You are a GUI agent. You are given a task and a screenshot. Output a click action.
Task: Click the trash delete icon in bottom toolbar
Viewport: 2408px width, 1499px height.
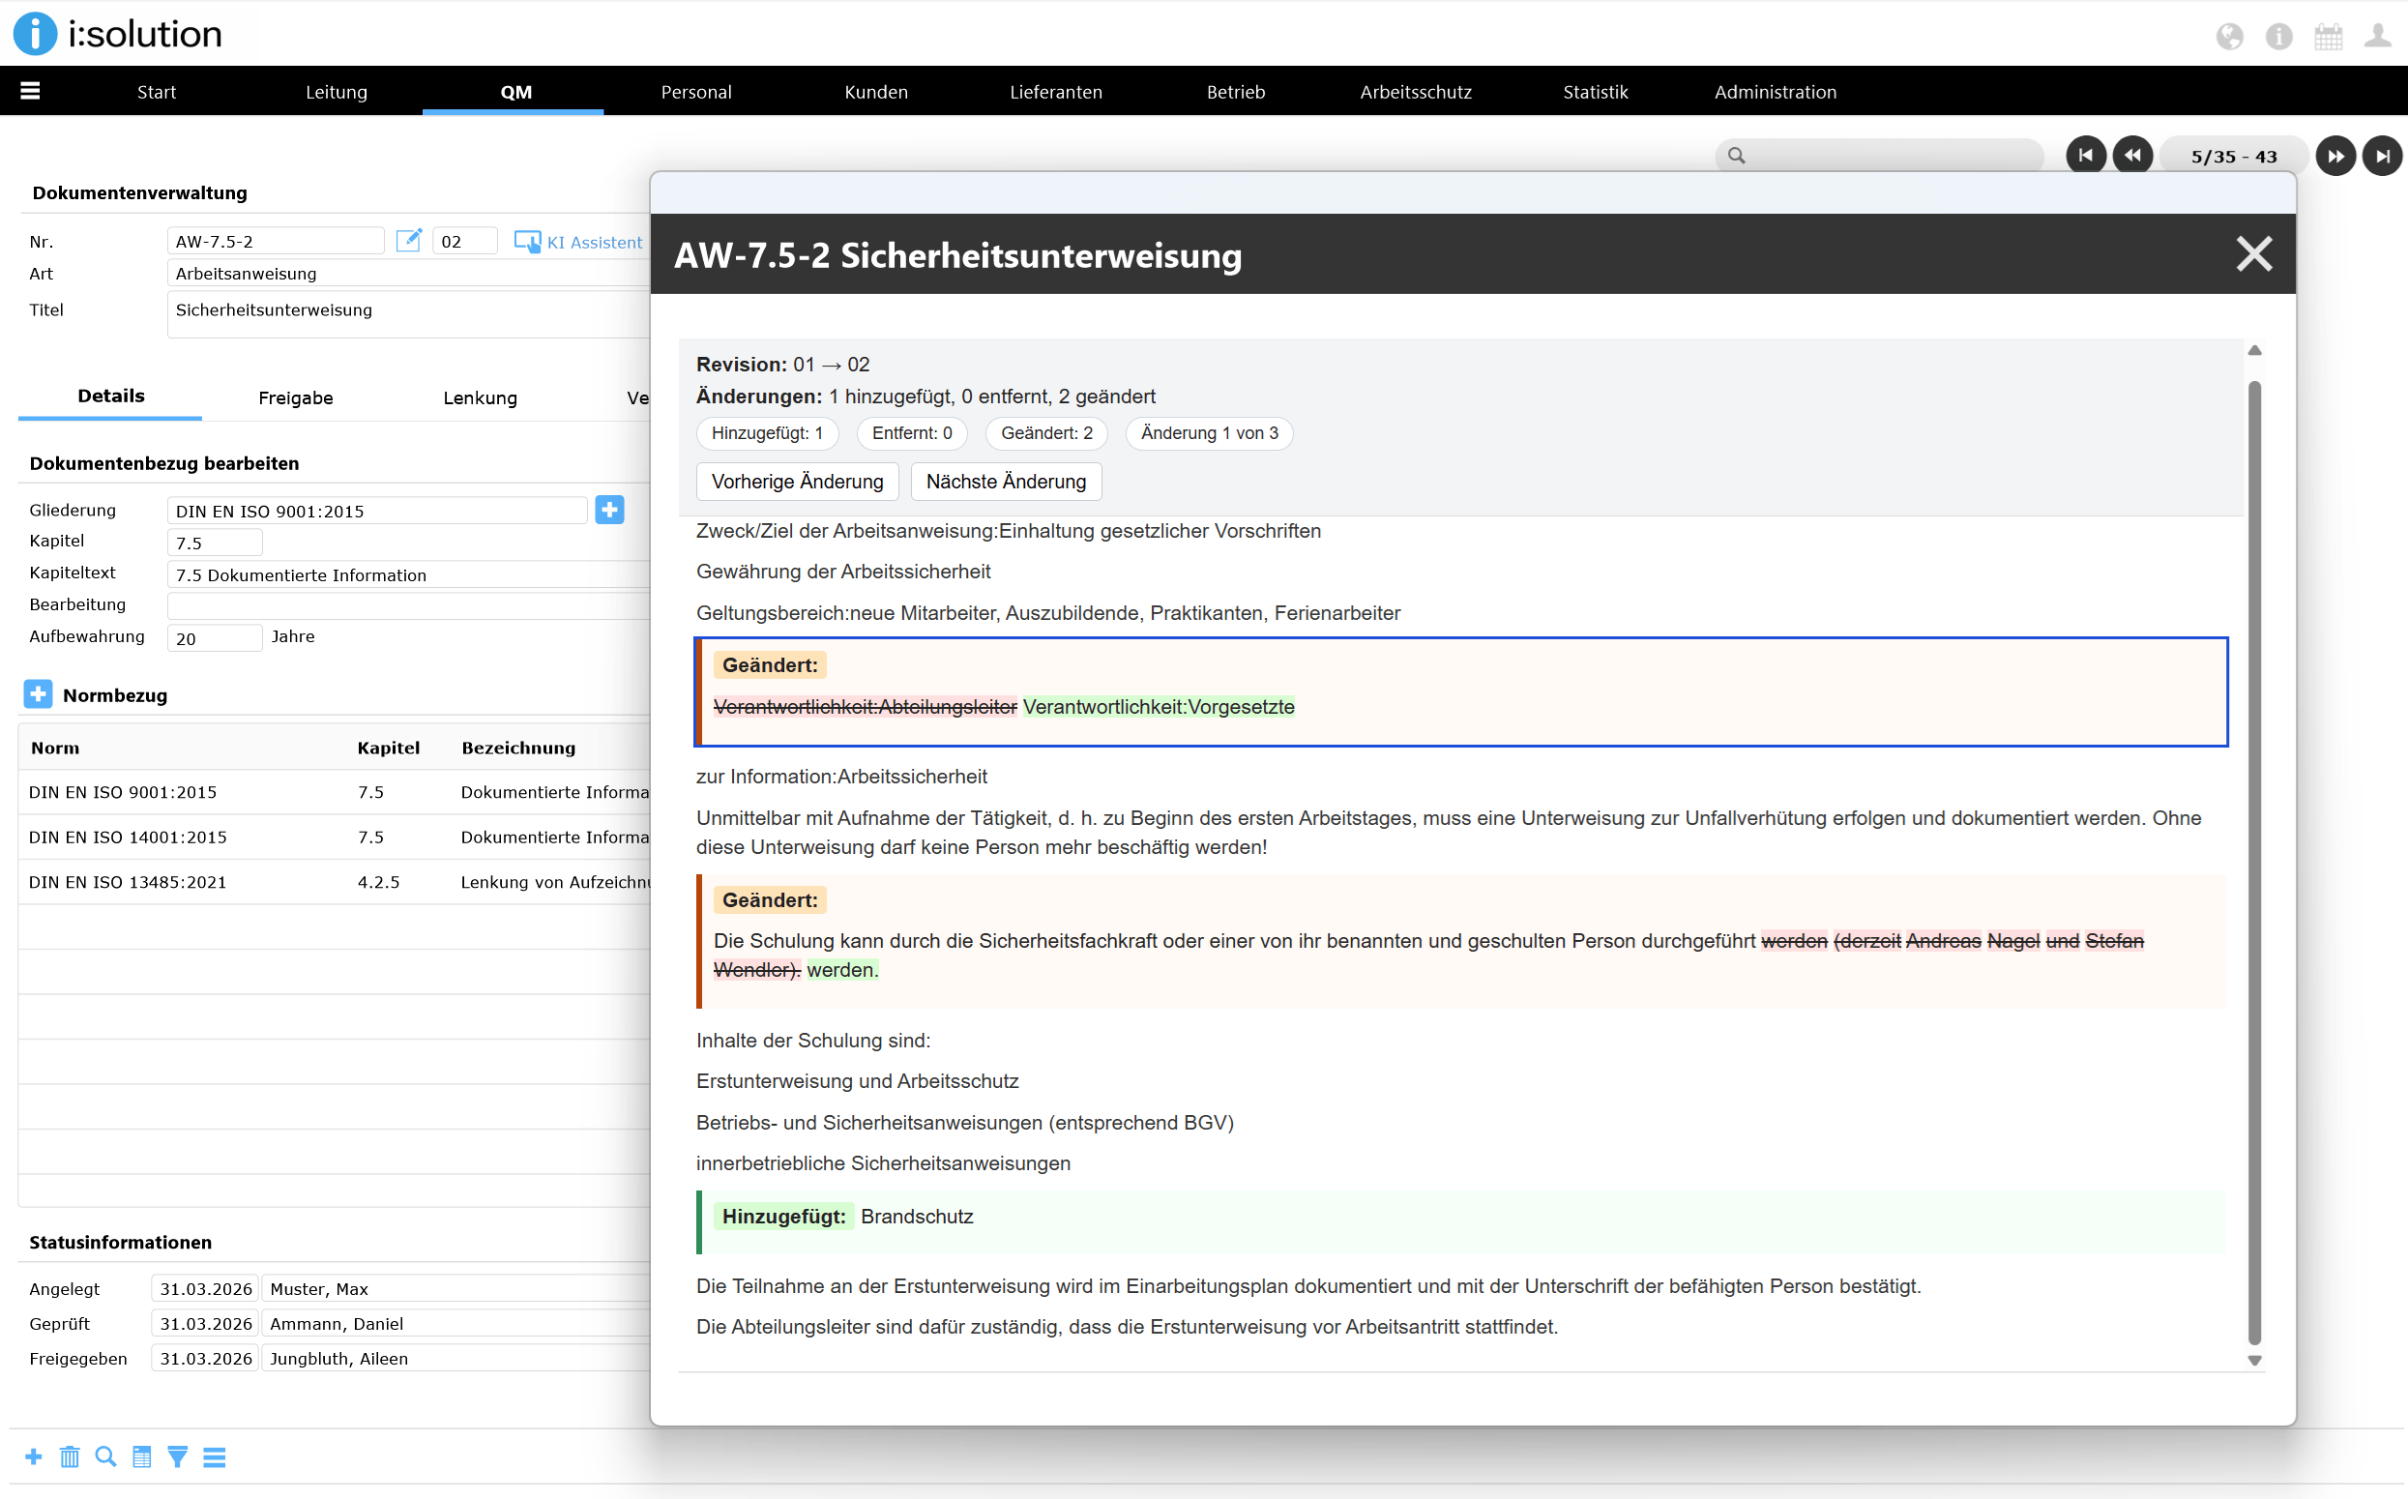click(70, 1456)
